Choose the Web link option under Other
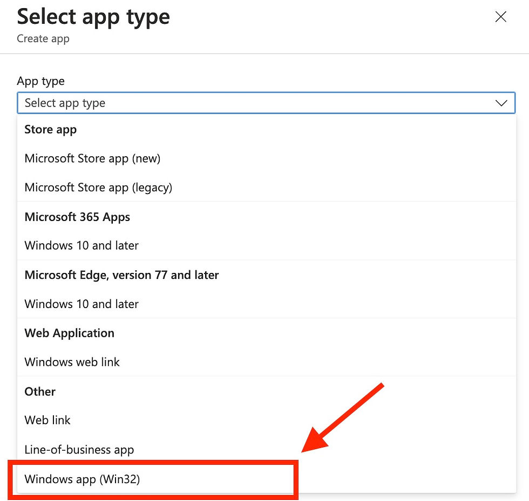 tap(48, 420)
